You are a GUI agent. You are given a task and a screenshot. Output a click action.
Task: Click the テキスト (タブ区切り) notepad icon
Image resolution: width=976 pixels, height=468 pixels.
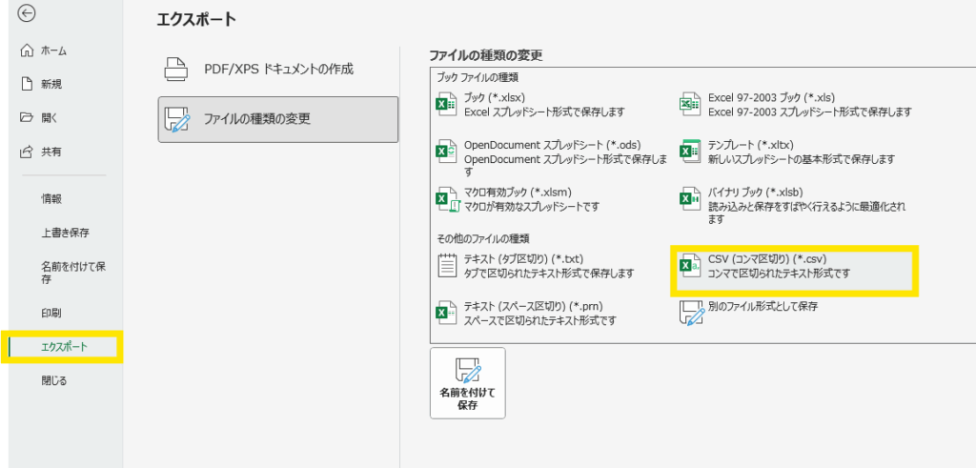446,266
